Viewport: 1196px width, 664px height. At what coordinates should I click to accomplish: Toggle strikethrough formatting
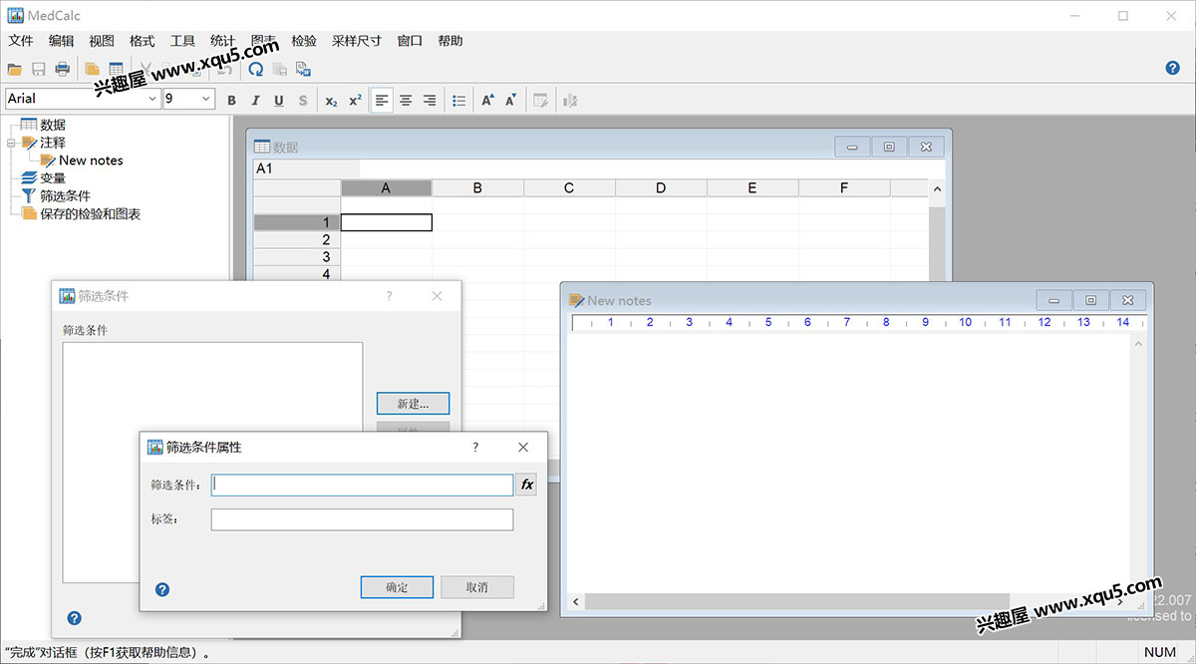tap(303, 101)
